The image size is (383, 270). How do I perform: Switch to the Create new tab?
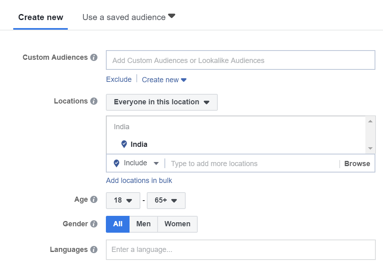41,17
